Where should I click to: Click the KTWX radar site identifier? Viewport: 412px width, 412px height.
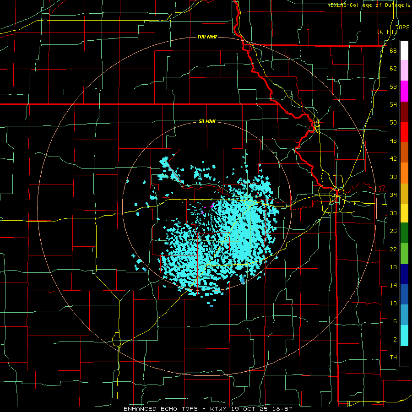(219, 409)
